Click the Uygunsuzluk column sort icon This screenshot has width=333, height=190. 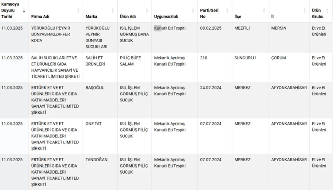coord(193,11)
